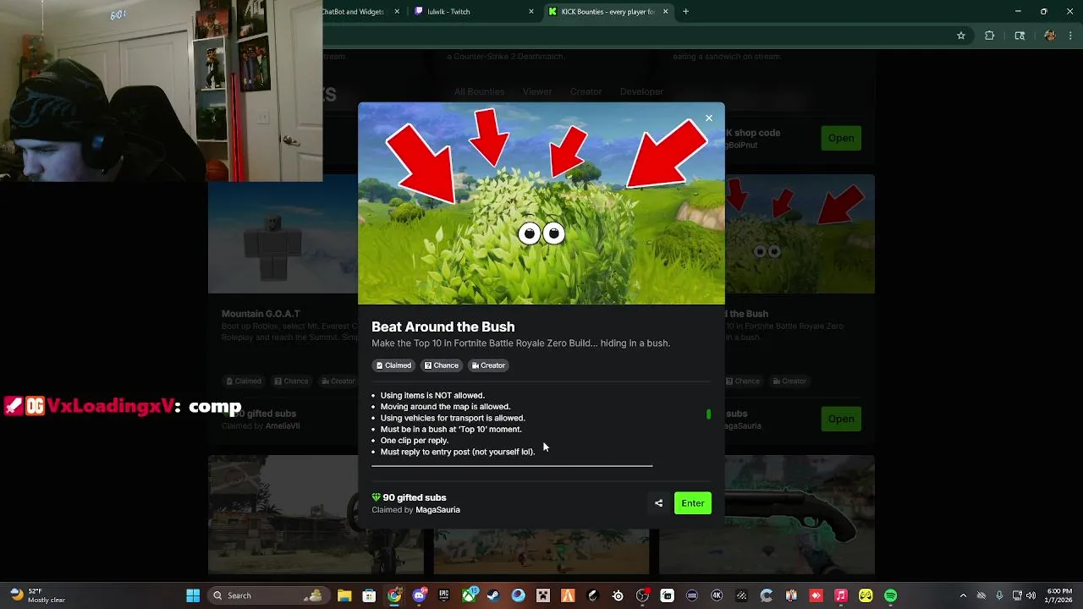
Task: Open the clock showing 6:00 PM
Action: 1059,595
